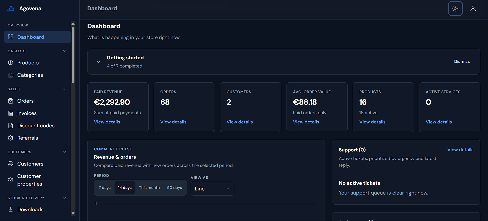
Task: Click the Dashboard grid icon in sidebar
Action: pyautogui.click(x=11, y=37)
